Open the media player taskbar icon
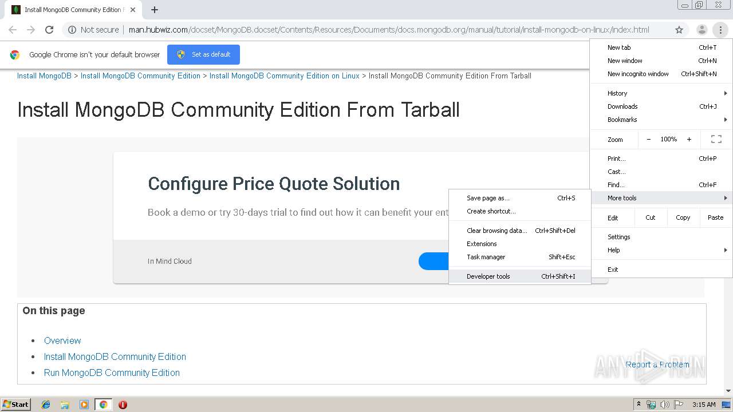Viewport: 733px width, 412px height. coord(84,405)
